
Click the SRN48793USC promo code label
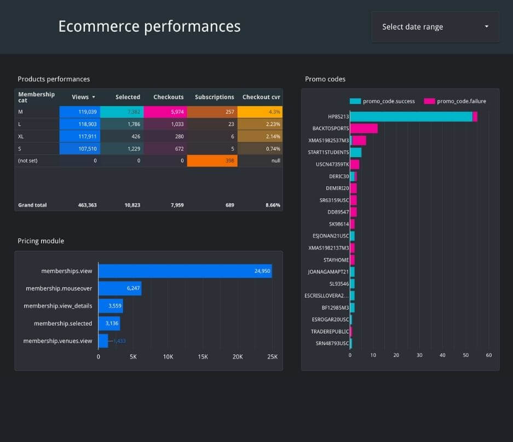(332, 343)
